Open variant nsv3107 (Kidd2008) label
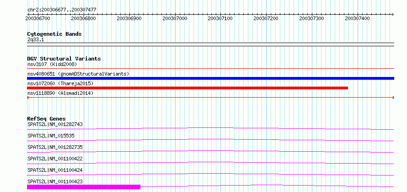 coord(52,64)
